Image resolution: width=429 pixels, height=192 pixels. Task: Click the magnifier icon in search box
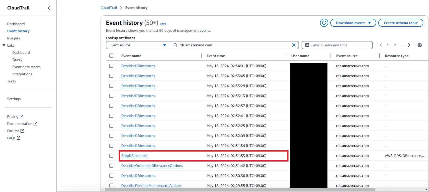tap(175, 45)
